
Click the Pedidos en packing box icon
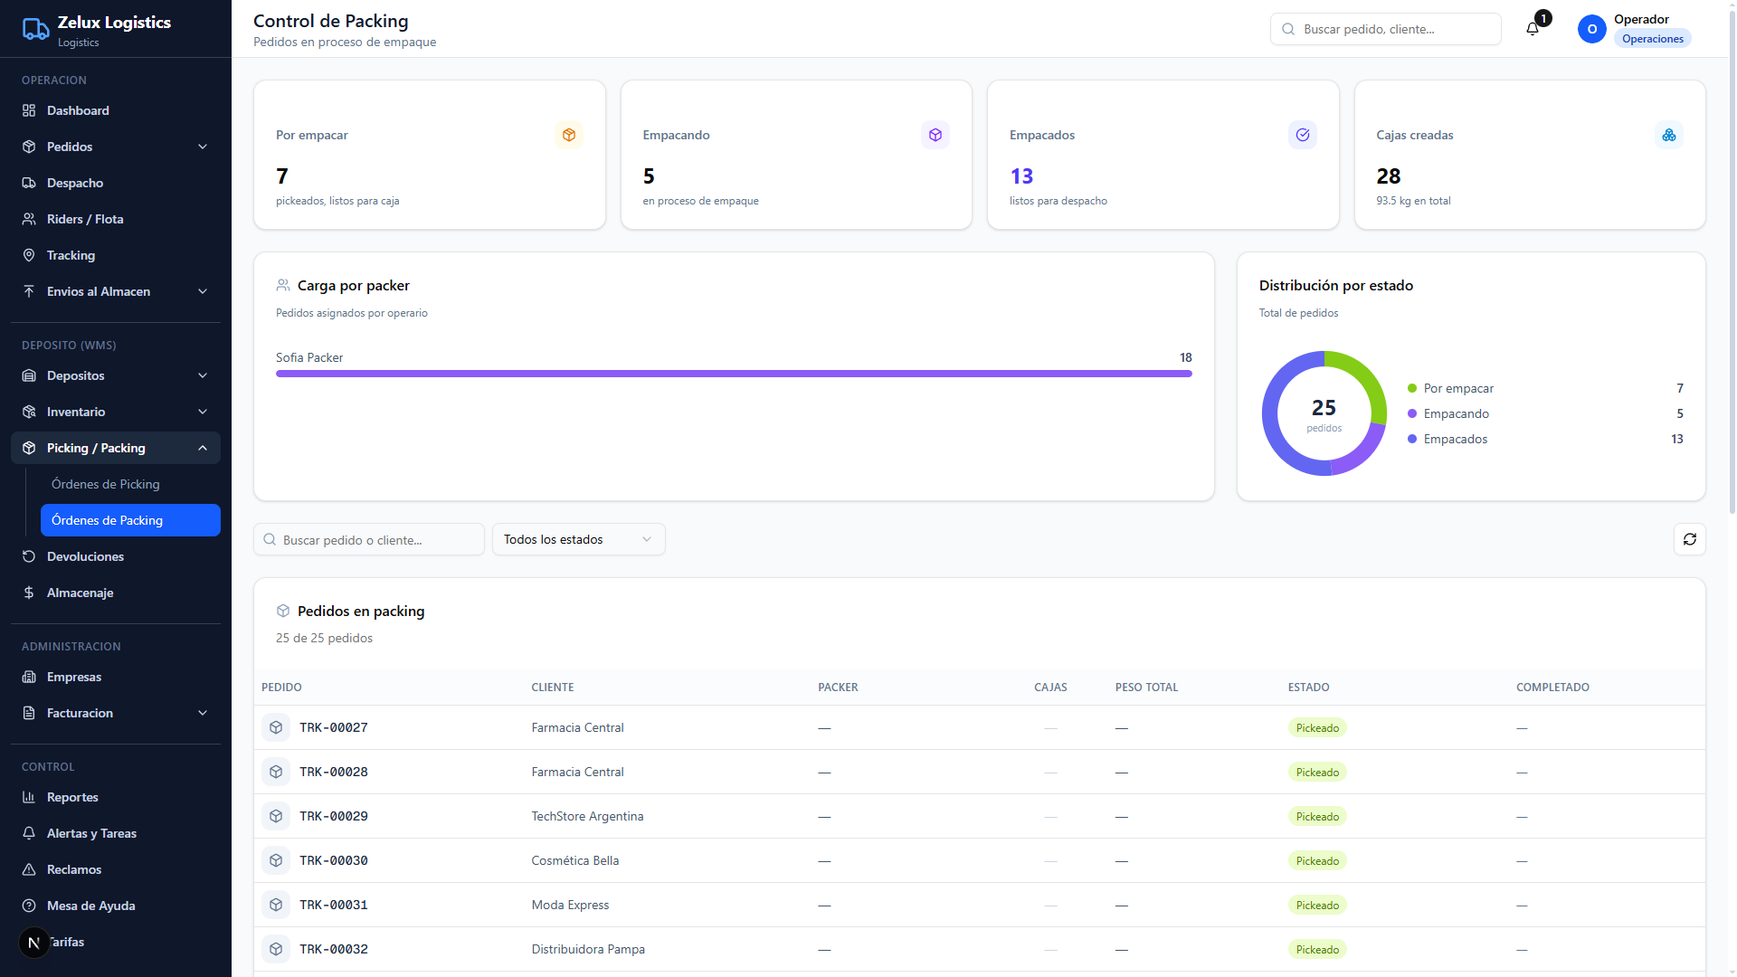[x=283, y=611]
